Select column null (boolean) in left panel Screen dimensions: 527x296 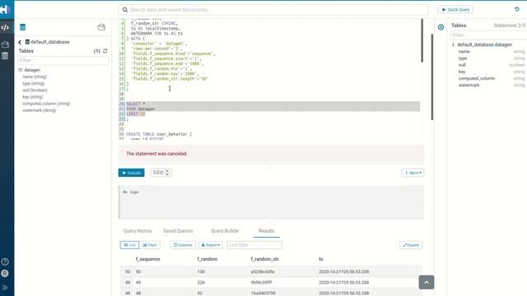tap(35, 90)
